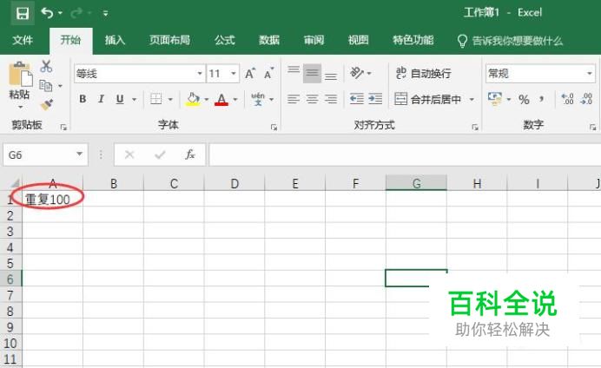Toggle underline formatting

[120, 99]
